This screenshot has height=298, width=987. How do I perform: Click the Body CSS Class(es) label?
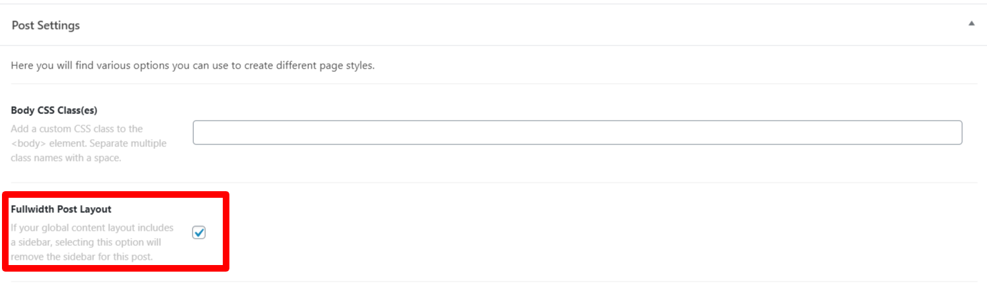click(54, 110)
